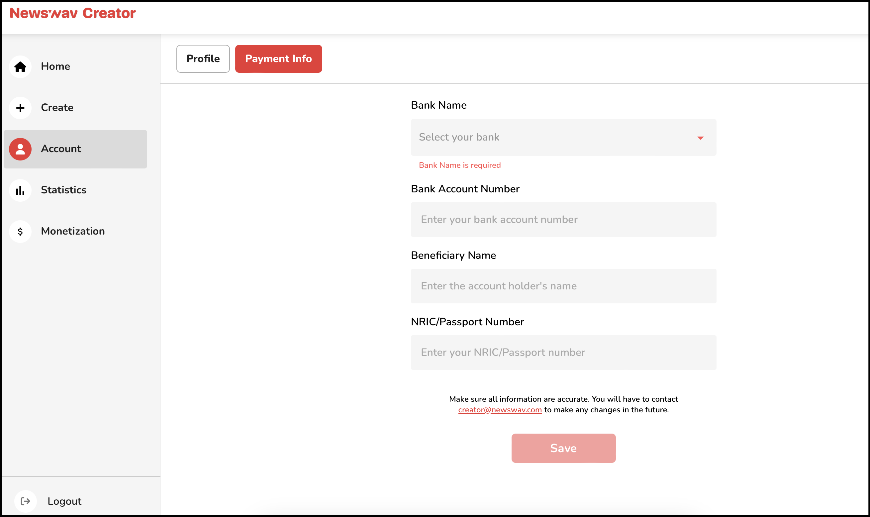
Task: Click the 'Make sure all information are accurate' note
Action: tap(563, 404)
